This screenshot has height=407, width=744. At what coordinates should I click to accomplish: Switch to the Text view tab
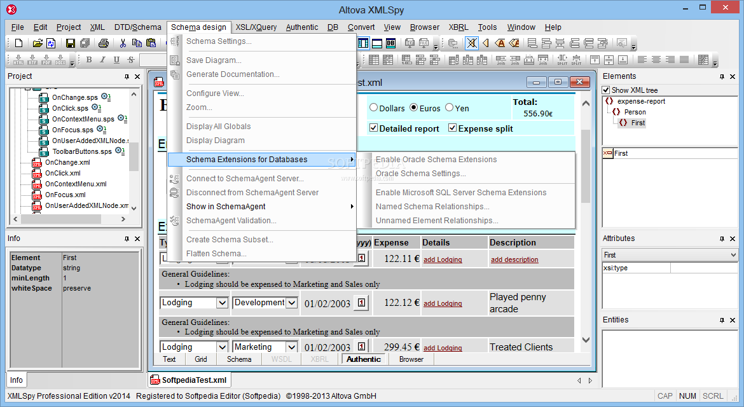coord(169,359)
